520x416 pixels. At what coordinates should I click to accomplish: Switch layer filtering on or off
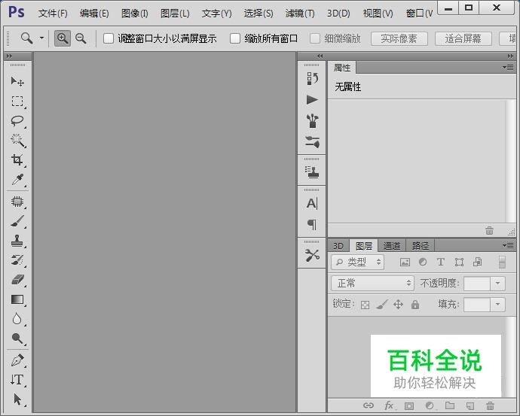(503, 262)
